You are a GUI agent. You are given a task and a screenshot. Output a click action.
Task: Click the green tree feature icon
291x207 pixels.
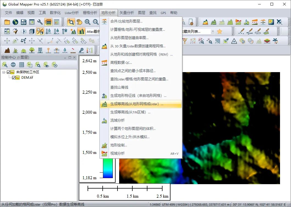point(32,50)
